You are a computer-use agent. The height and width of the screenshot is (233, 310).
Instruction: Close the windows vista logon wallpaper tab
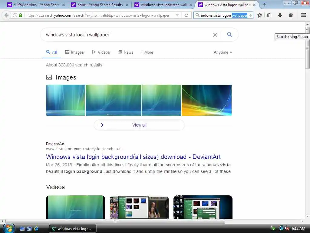point(254,5)
